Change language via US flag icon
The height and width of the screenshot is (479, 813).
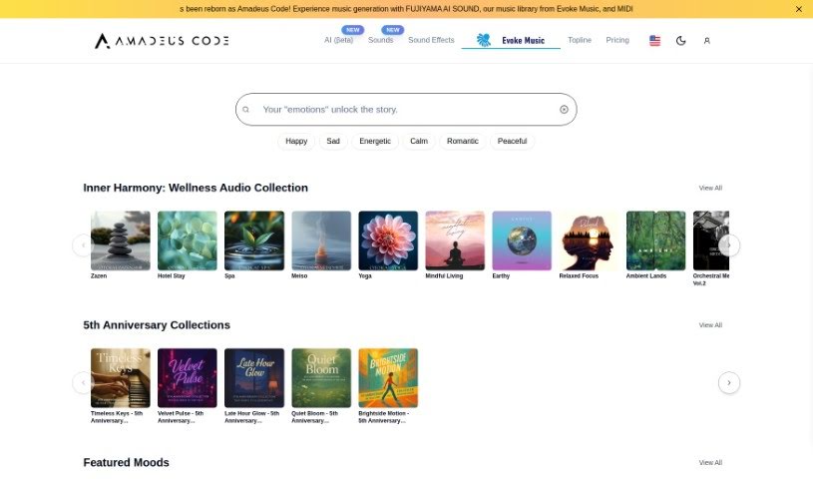click(x=654, y=41)
